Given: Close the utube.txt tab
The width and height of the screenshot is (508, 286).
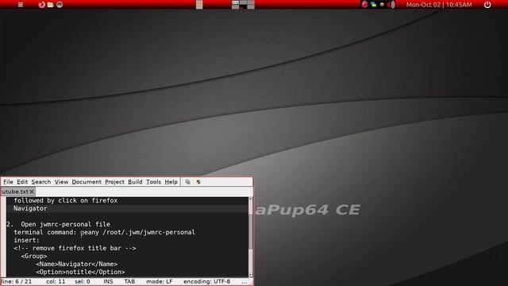Looking at the screenshot, I should coord(32,191).
